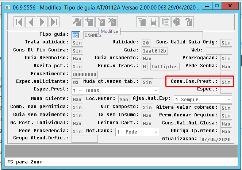Image resolution: width=242 pixels, height=170 pixels.
Task: Click Prorrogacao 'Sim' field
Action: [226, 59]
